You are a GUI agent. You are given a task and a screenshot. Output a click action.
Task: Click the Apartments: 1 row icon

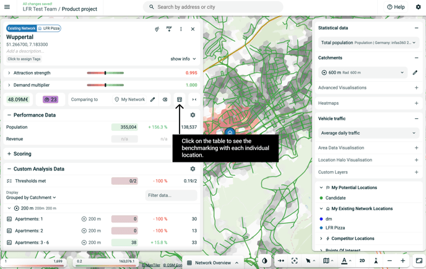[9, 219]
